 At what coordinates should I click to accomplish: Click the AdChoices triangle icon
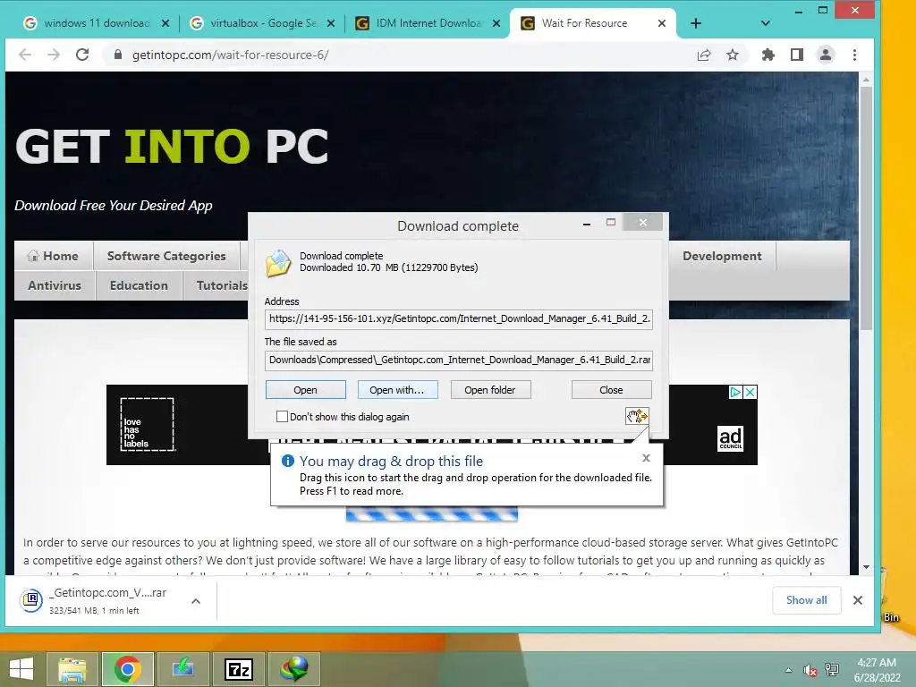pos(735,392)
